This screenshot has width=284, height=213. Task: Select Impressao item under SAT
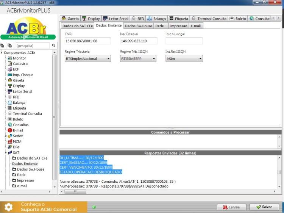pos(25,180)
